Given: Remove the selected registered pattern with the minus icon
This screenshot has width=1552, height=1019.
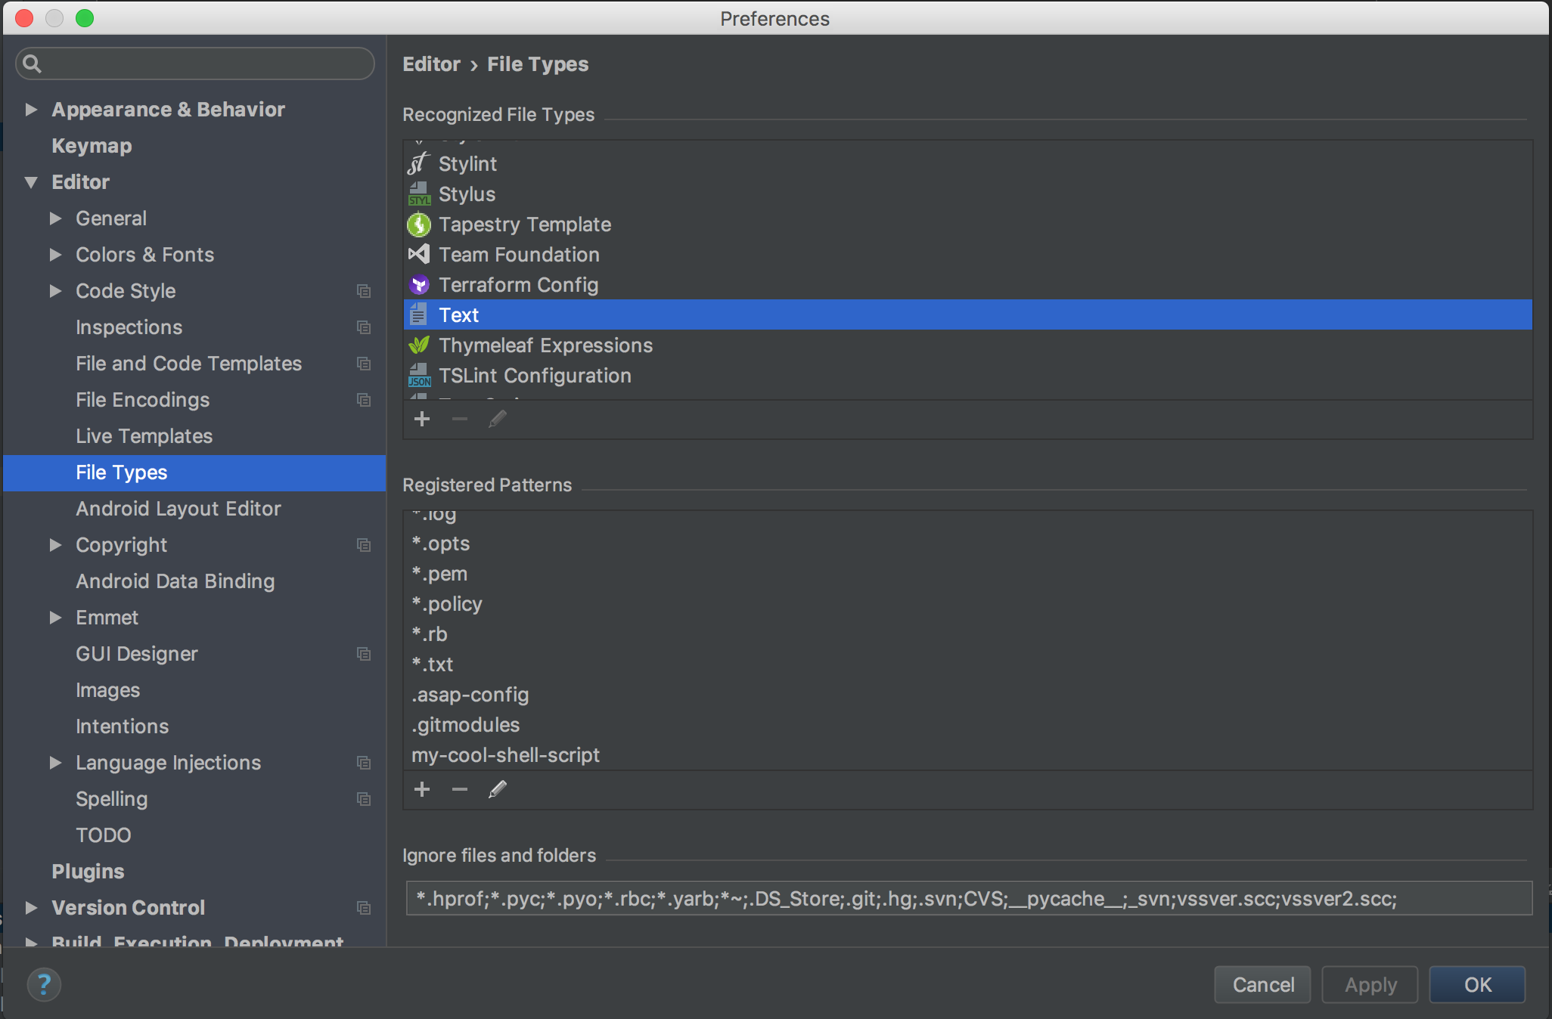Looking at the screenshot, I should pos(459,789).
